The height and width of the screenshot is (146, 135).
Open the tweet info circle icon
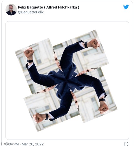pyautogui.click(x=126, y=144)
